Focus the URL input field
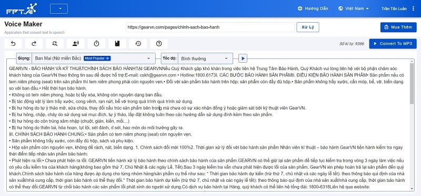Screen dimensions: 421x196 click(x=210, y=27)
